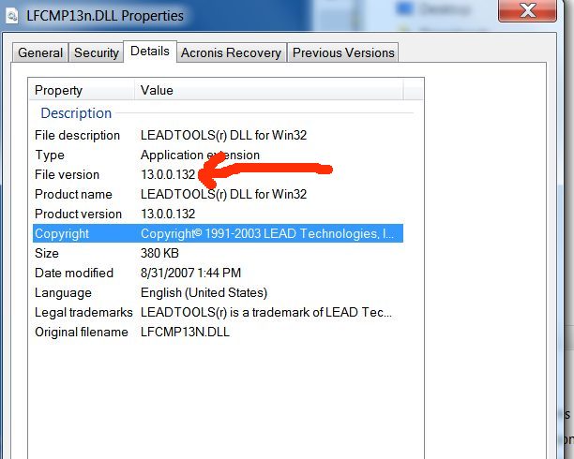574x459 pixels.
Task: Open the Acronis Recovery tab
Action: [231, 52]
